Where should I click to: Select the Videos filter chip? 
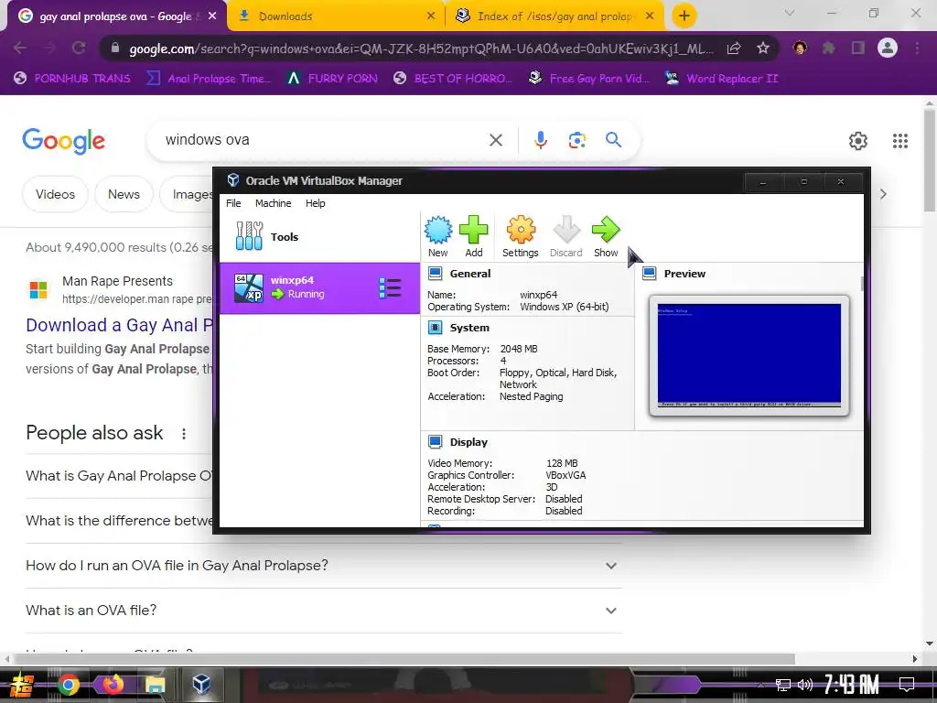click(x=55, y=194)
